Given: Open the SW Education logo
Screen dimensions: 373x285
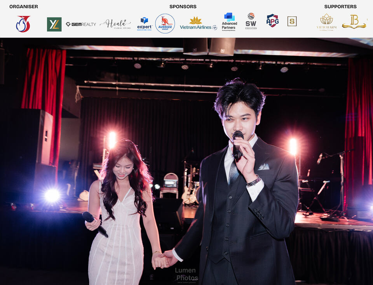Looking at the screenshot, I should [251, 21].
